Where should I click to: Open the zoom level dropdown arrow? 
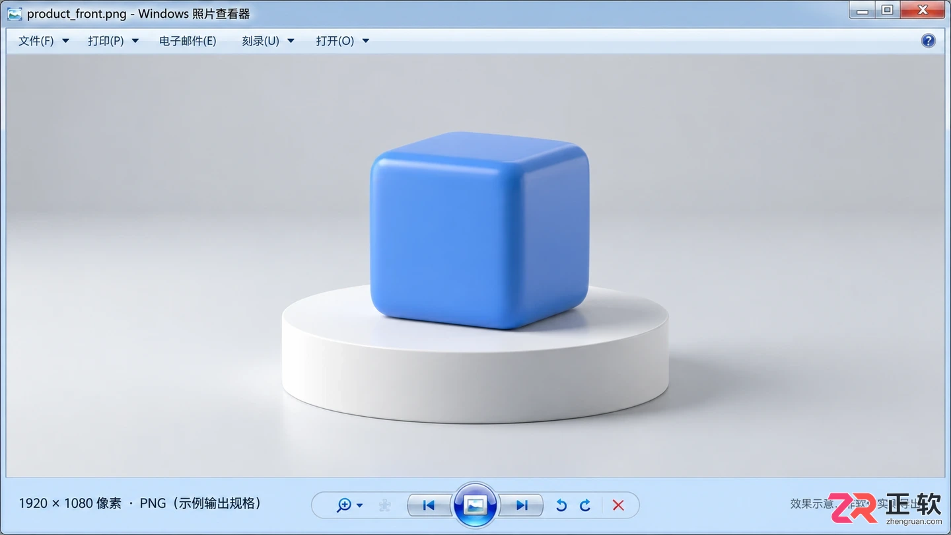359,505
